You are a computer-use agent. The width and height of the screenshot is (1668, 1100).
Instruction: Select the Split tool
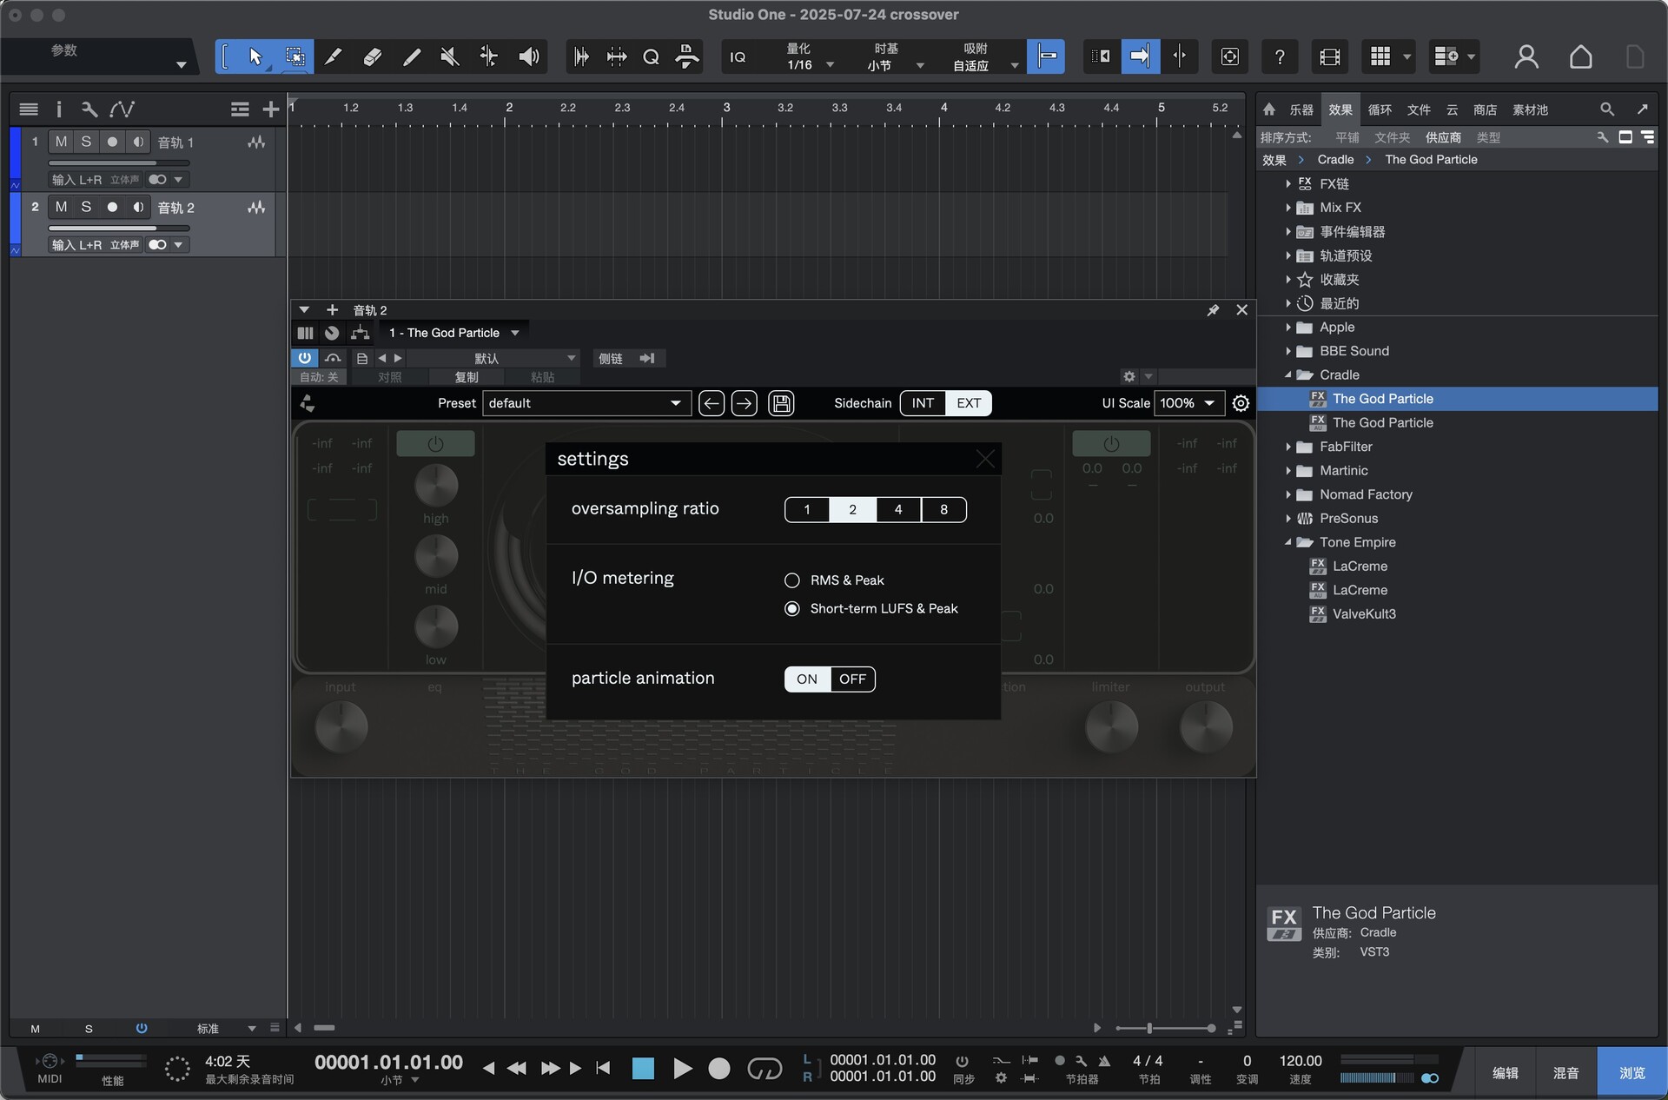pos(333,56)
